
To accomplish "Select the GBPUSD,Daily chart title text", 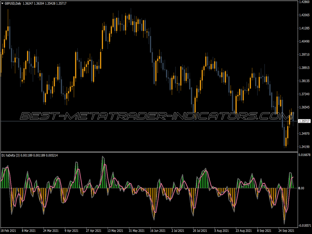I will 13,3.
